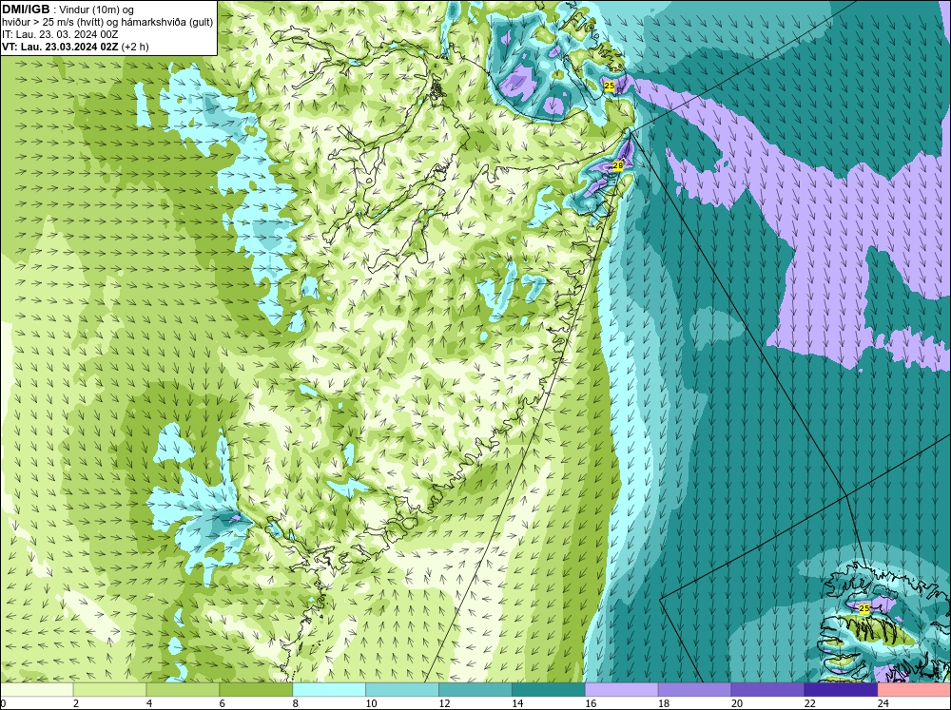This screenshot has width=951, height=710.
Task: Click the legend scale number 12
Action: [444, 703]
